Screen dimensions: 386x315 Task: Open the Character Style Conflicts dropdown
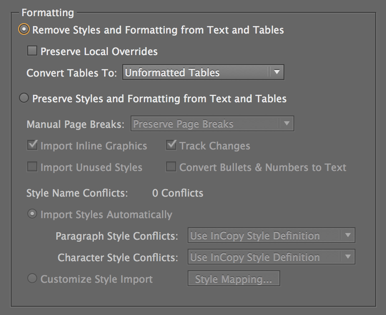pyautogui.click(x=264, y=257)
